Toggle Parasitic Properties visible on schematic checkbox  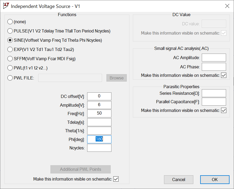tap(223, 110)
